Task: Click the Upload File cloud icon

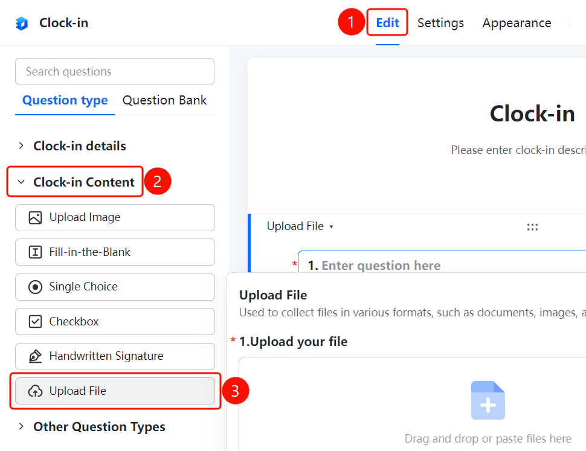Action: [x=35, y=391]
